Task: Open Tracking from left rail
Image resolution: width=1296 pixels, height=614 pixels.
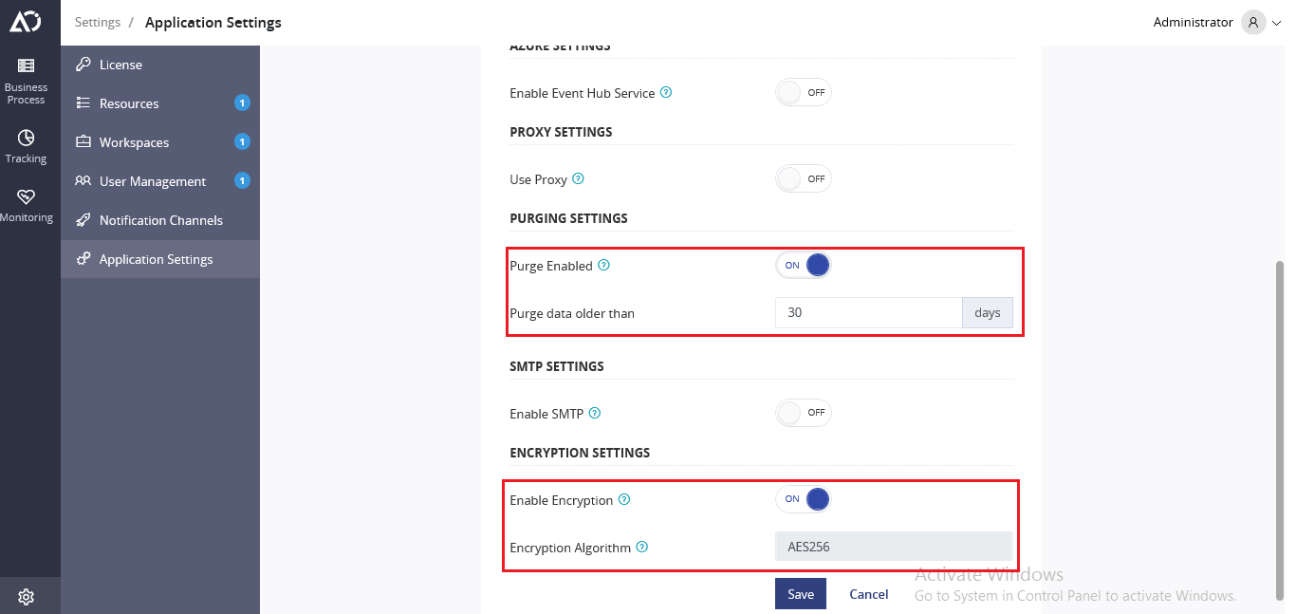Action: (27, 146)
